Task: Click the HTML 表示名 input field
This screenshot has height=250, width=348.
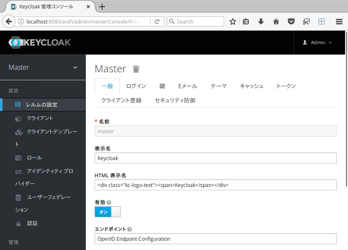Action: [x=216, y=185]
